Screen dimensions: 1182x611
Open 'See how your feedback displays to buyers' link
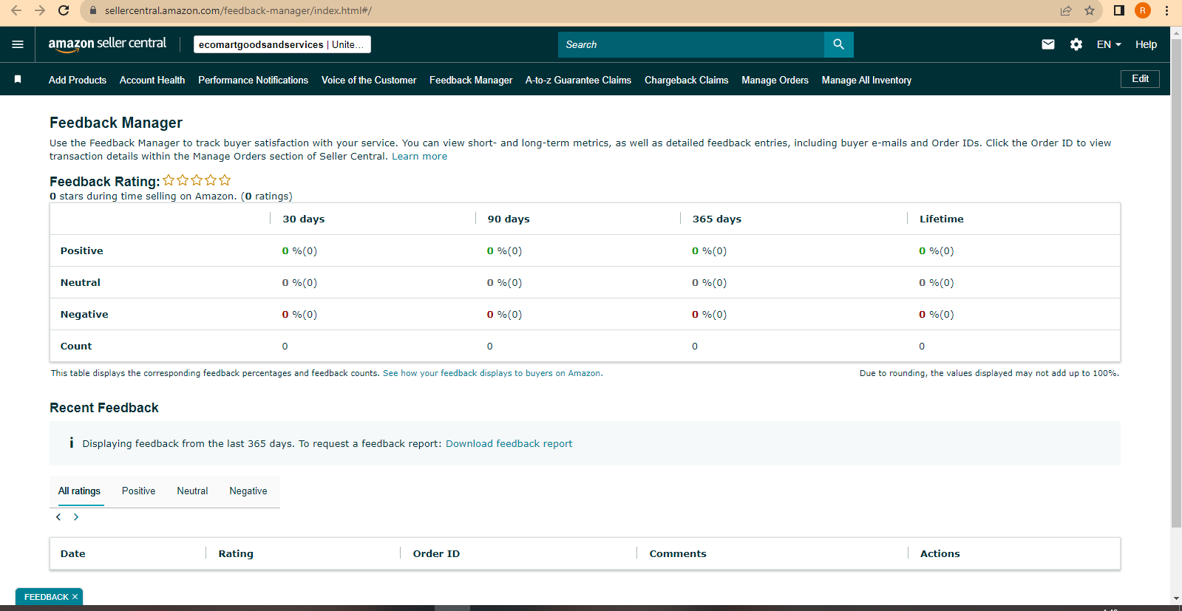coord(492,373)
